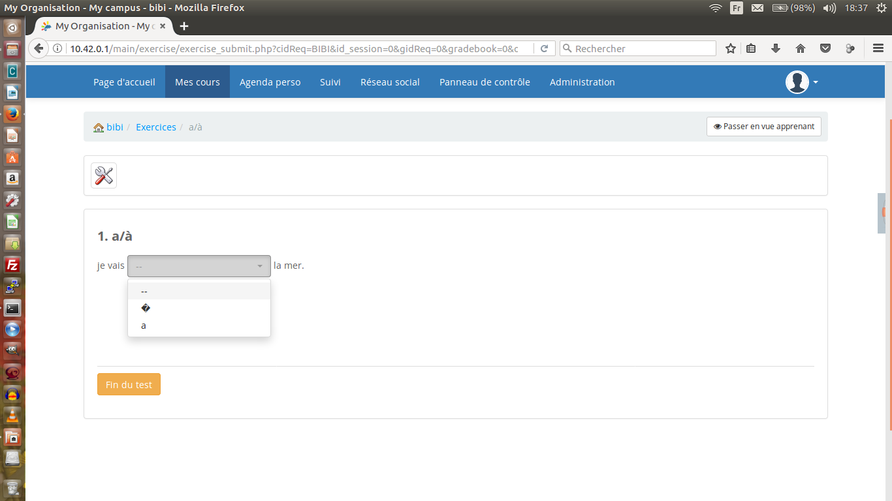Open the 'Réseau social' menu

390,82
